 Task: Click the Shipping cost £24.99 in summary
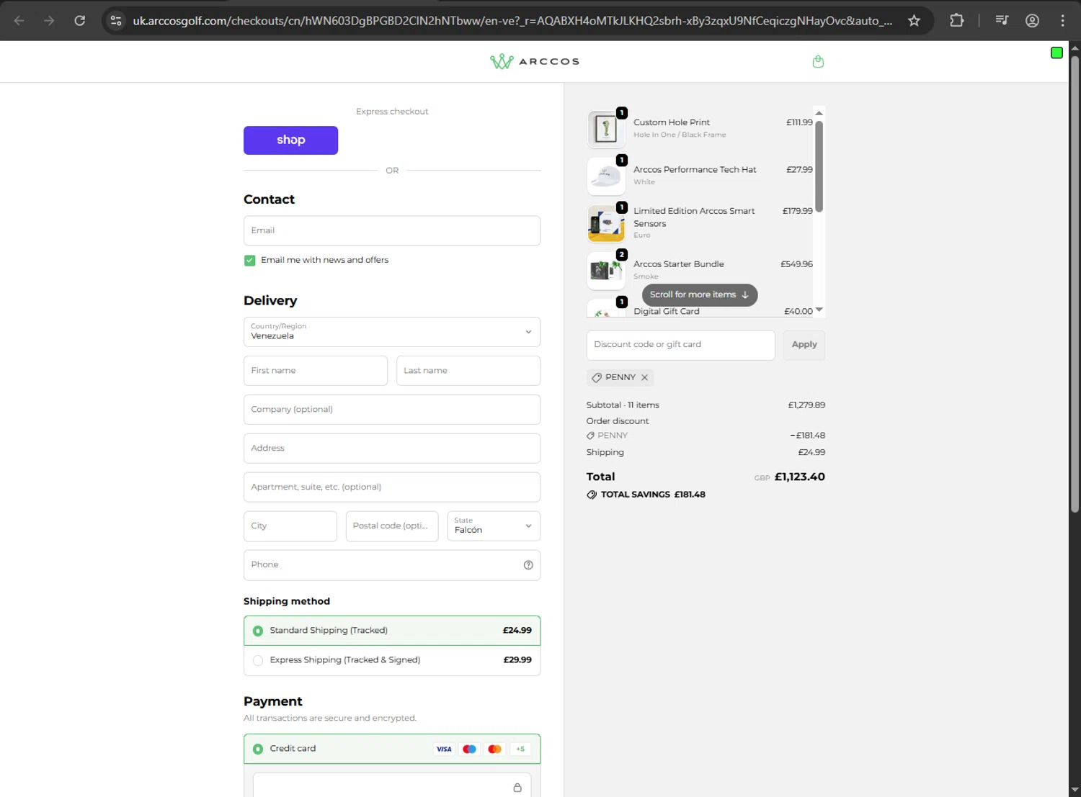[x=811, y=453]
